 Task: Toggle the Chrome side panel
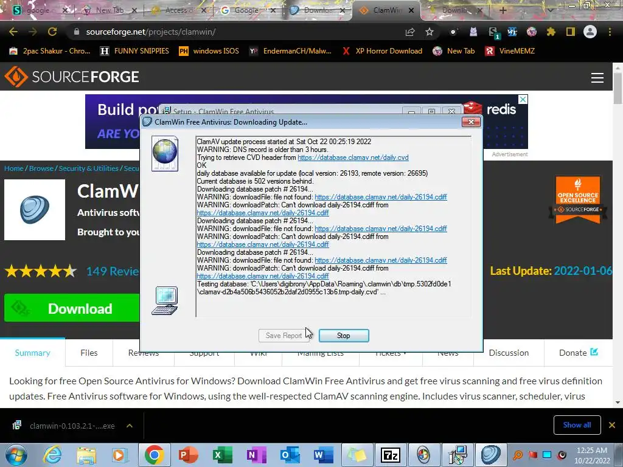571,32
